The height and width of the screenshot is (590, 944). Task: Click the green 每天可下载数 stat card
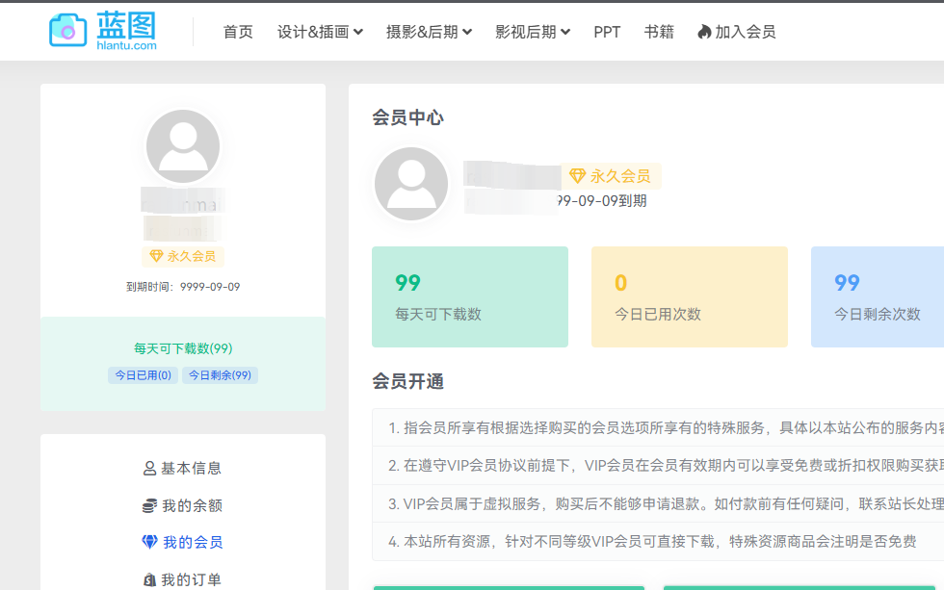[x=470, y=296]
